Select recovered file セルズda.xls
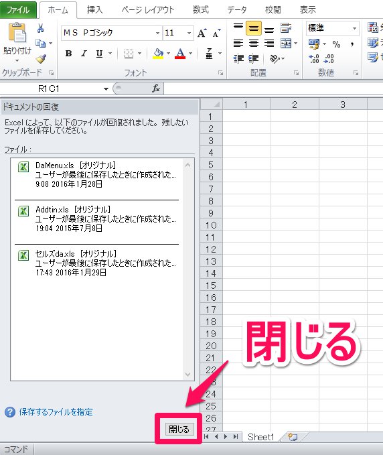Screen dimensions: 383x455 [x=97, y=263]
